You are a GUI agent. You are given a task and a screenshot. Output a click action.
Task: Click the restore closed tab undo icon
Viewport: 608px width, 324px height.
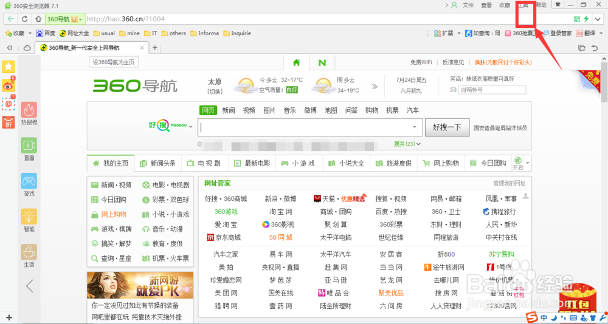pos(595,48)
